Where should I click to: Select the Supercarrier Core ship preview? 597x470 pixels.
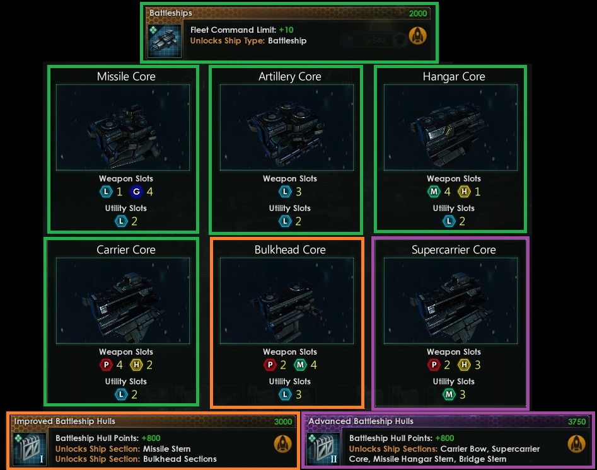click(451, 301)
